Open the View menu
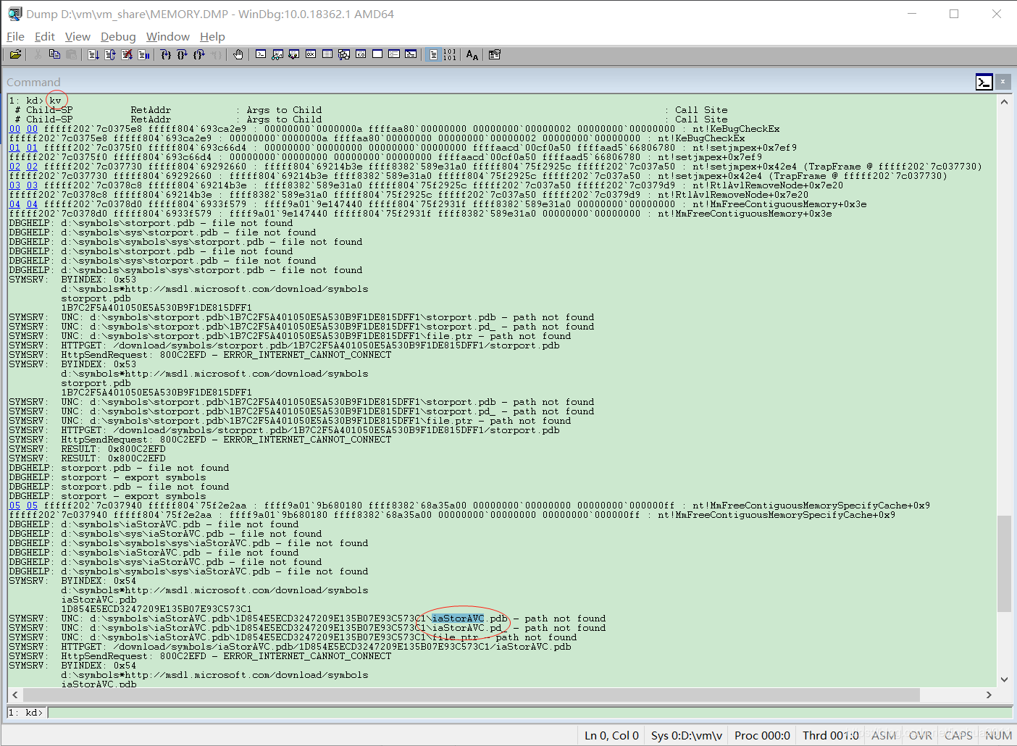The image size is (1017, 746). [x=78, y=36]
